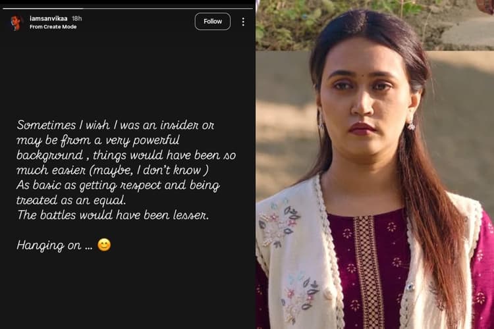The width and height of the screenshot is (494, 329).
Task: Click the line "The battles would have been lesser."
Action: tap(113, 215)
